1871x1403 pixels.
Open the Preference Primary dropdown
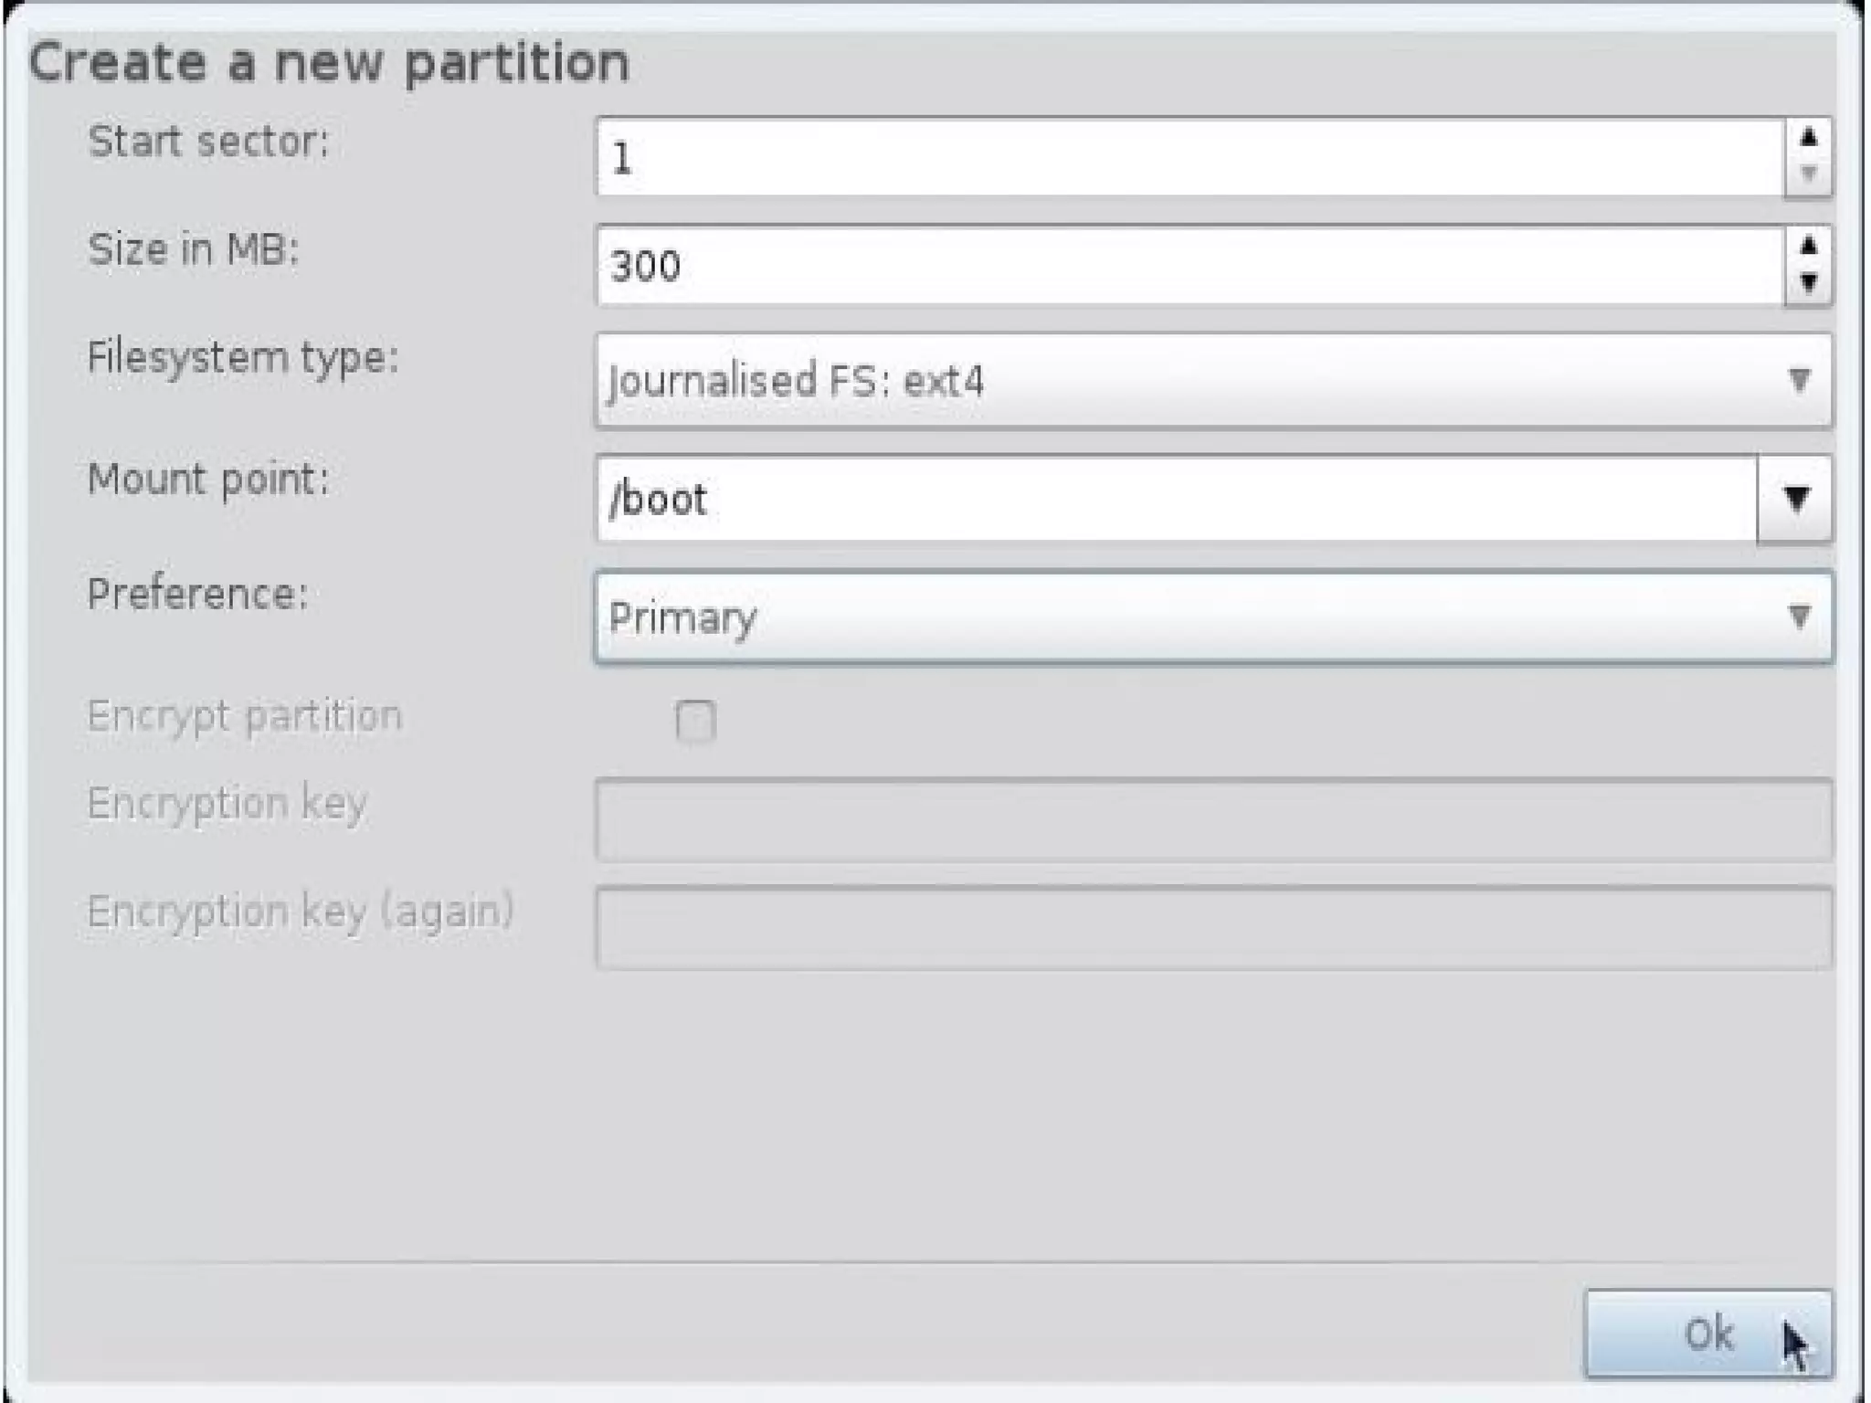pyautogui.click(x=1213, y=617)
